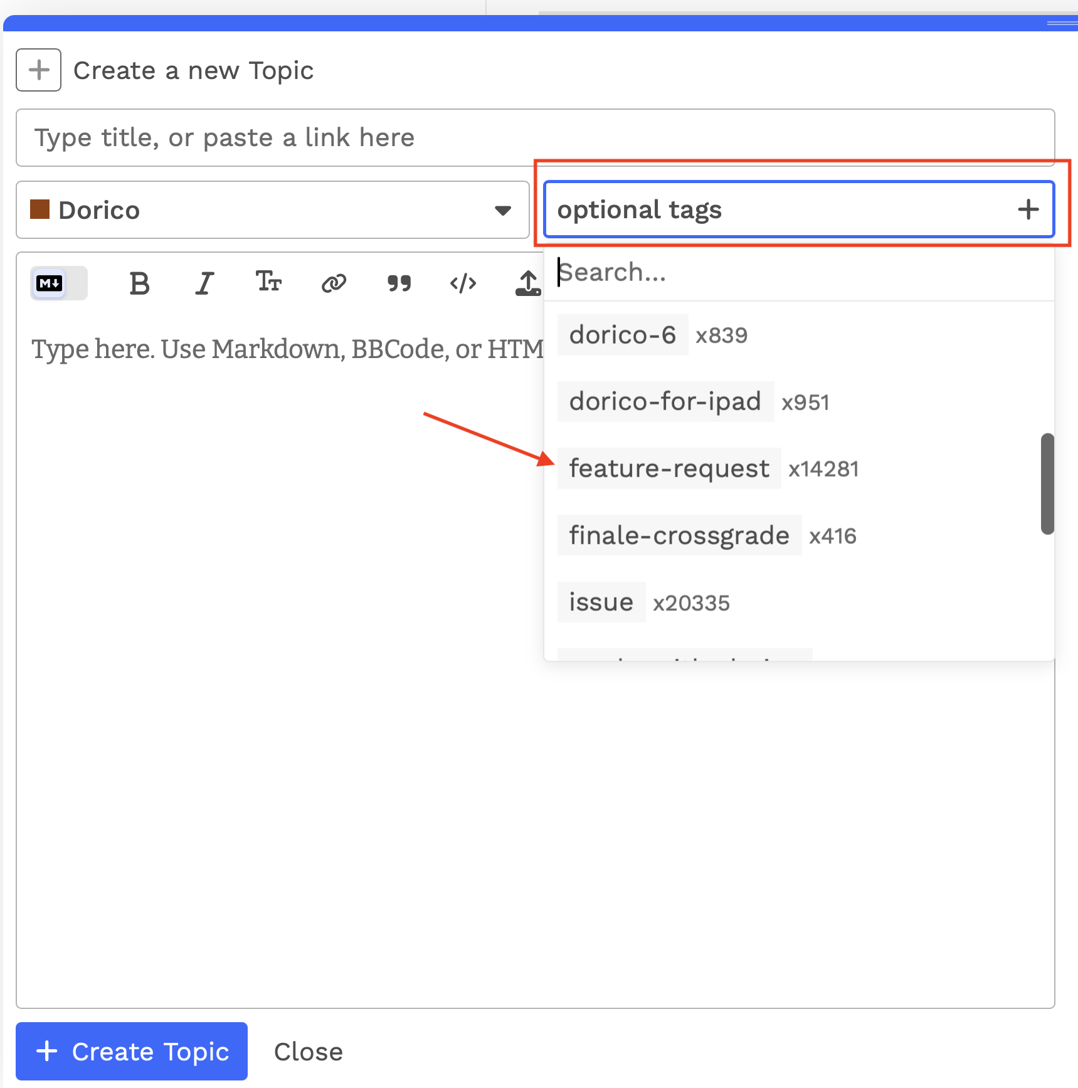Click the tag list scrollbar thumb

[1047, 483]
